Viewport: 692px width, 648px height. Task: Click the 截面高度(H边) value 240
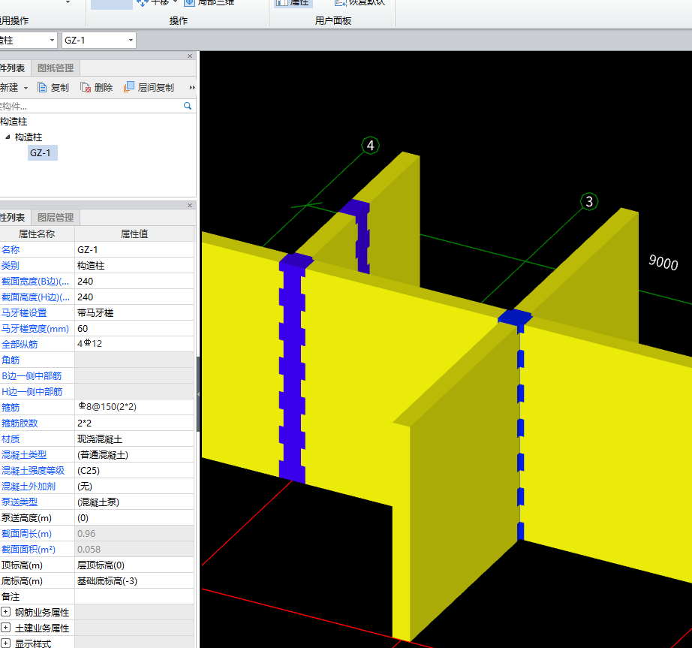[x=134, y=297]
